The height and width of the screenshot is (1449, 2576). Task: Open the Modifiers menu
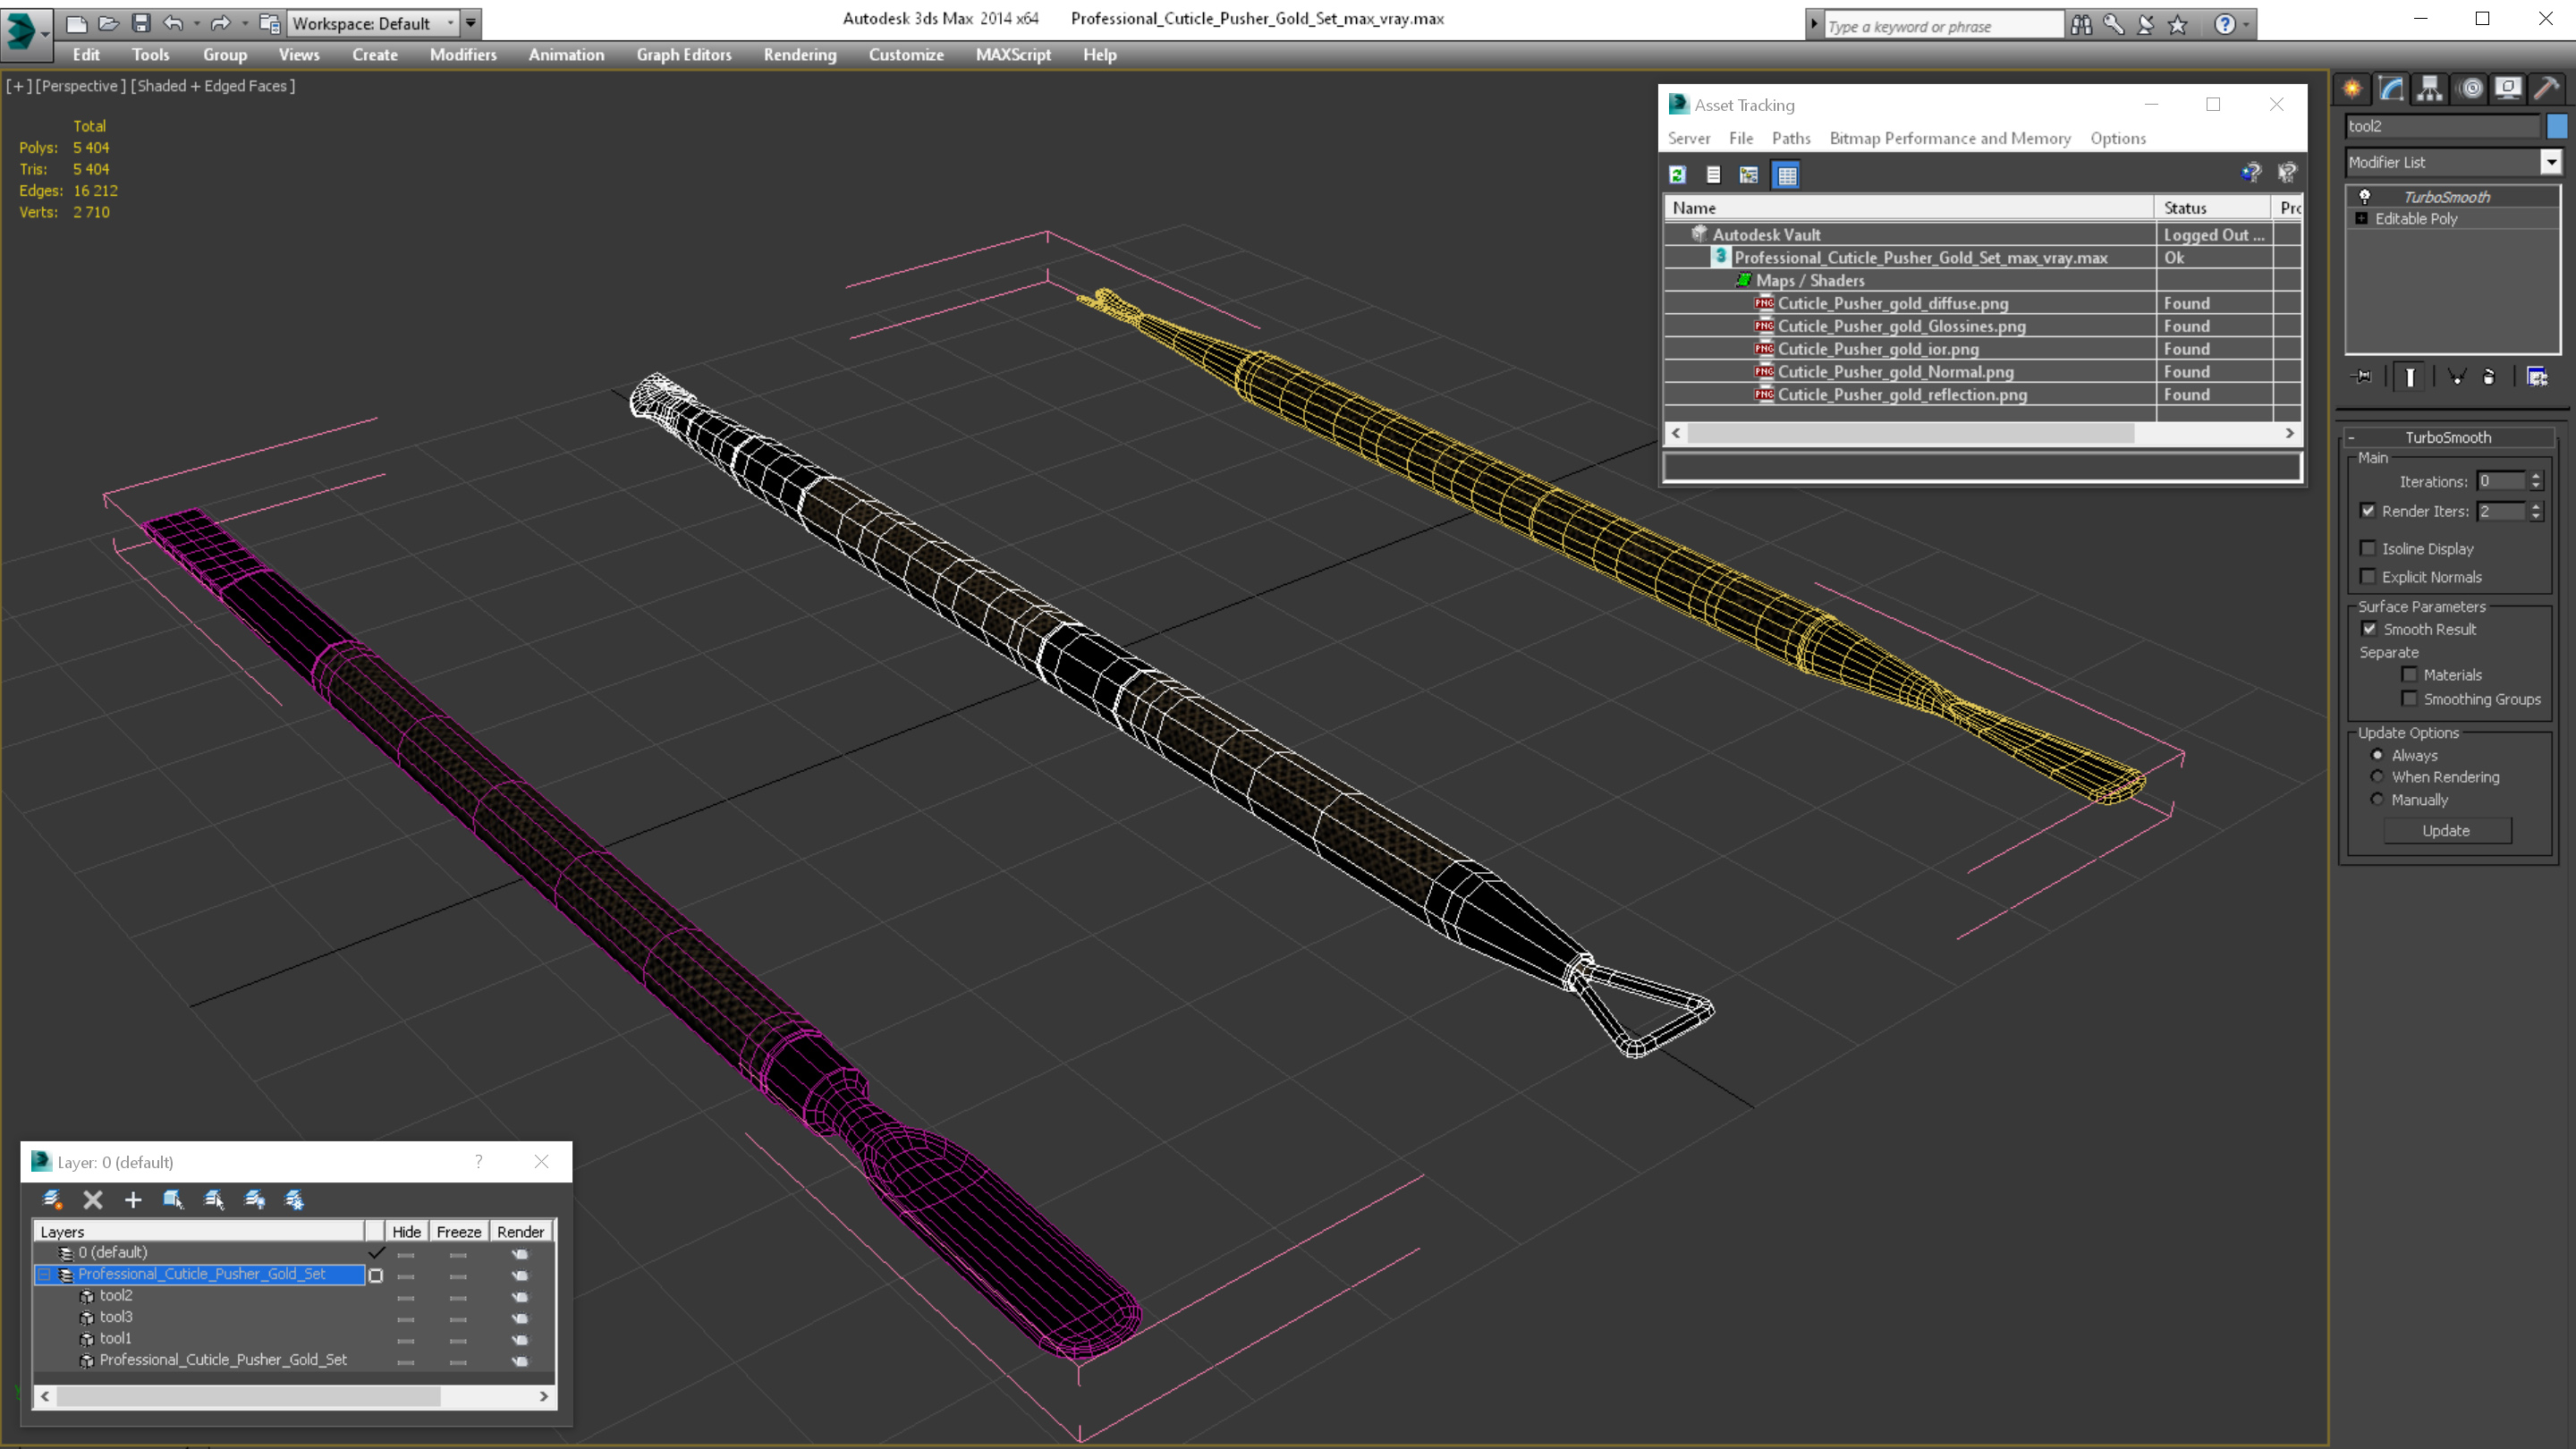[463, 55]
